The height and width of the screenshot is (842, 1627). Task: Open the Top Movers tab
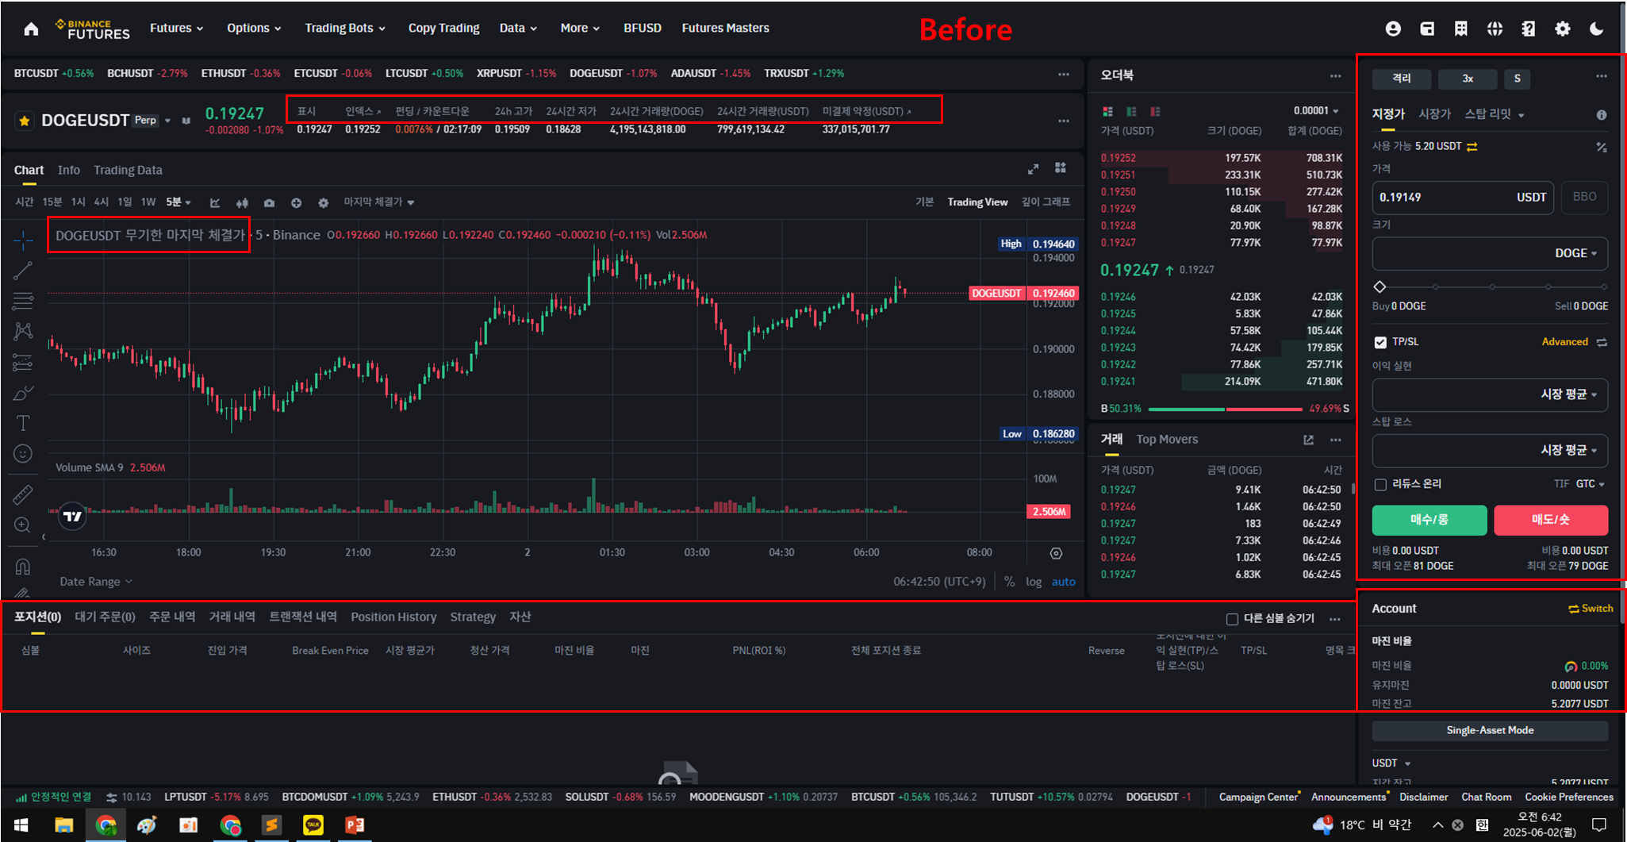(x=1167, y=440)
